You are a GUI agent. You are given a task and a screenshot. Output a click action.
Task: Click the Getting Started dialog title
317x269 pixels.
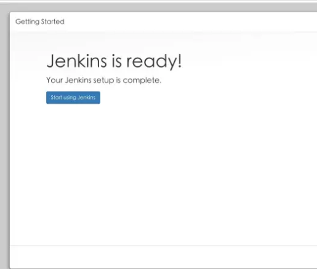pyautogui.click(x=40, y=21)
